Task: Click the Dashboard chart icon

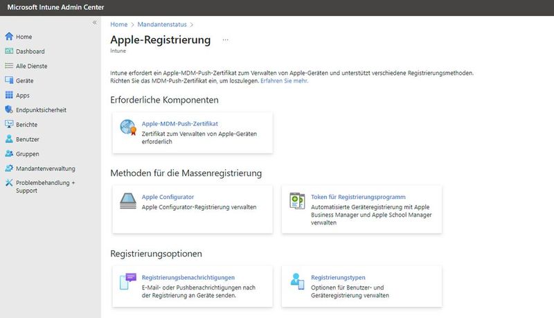Action: coord(9,51)
